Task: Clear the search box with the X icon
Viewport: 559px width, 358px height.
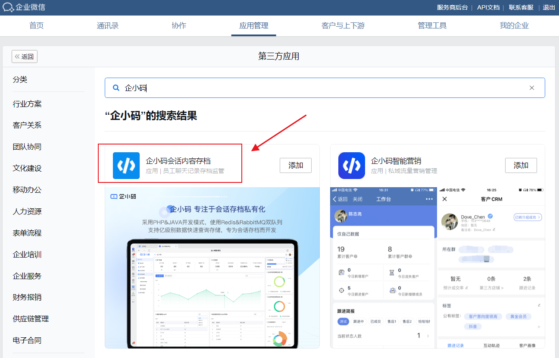Action: [532, 88]
